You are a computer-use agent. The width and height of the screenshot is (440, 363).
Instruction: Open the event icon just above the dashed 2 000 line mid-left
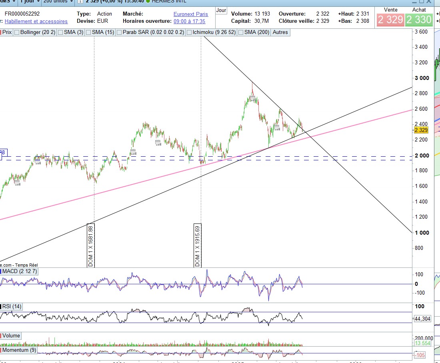133,152
